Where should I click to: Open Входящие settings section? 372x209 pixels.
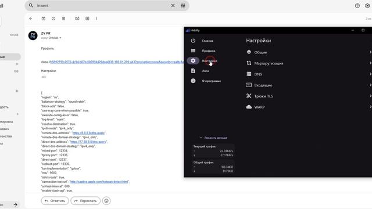tap(309, 85)
